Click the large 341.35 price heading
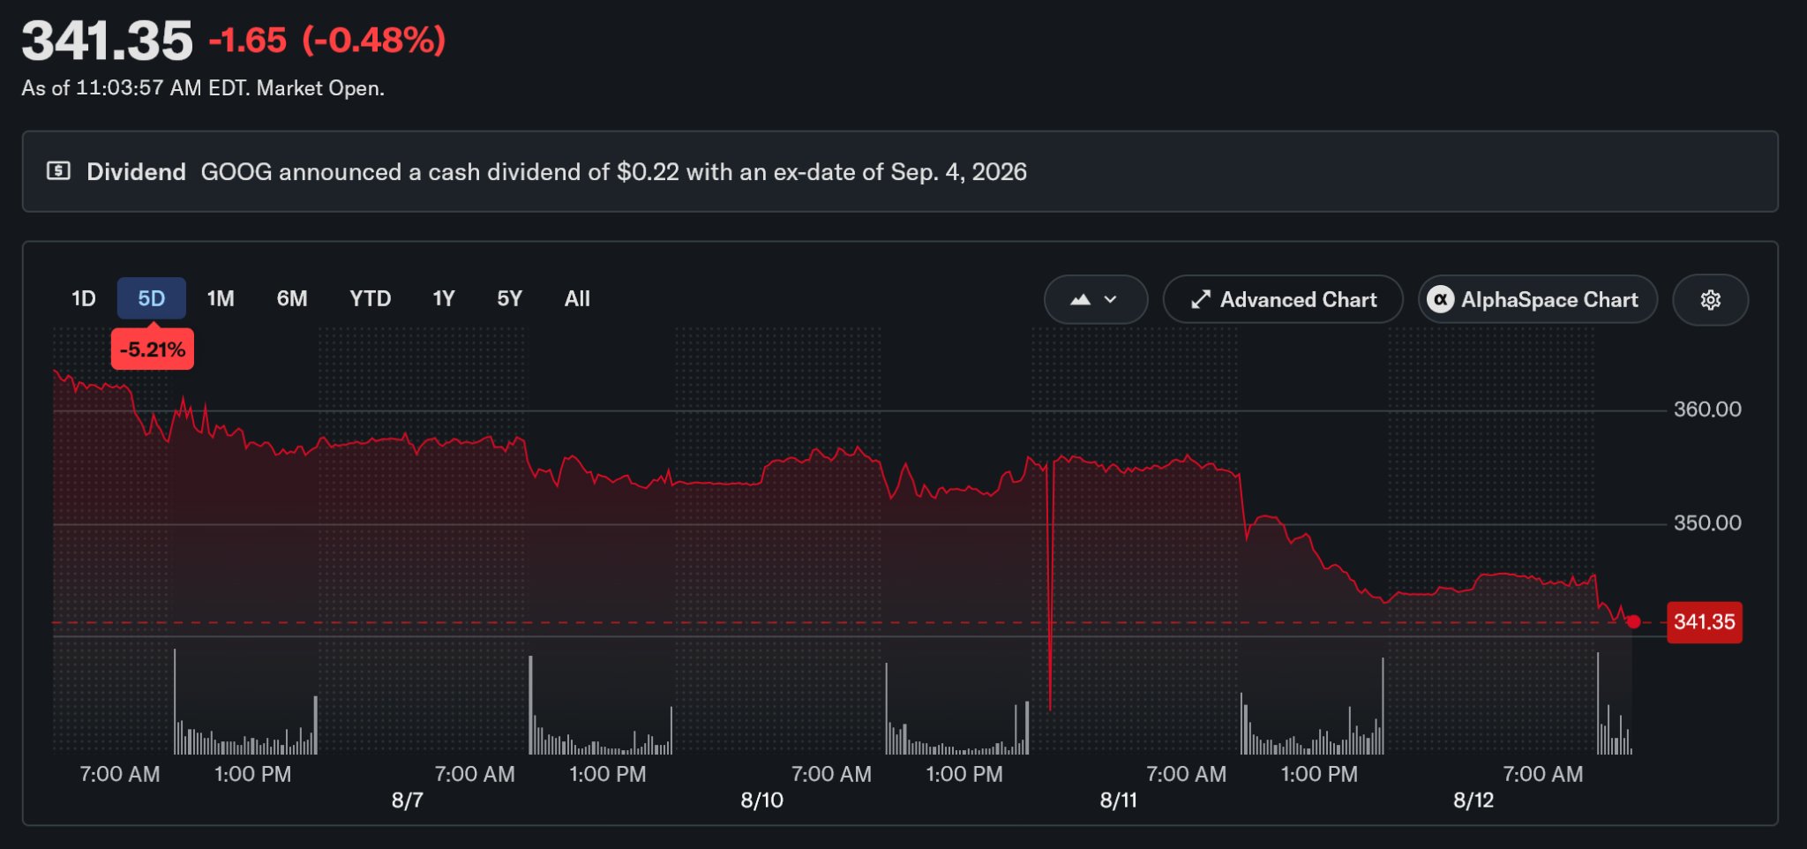The image size is (1807, 849). 107,41
